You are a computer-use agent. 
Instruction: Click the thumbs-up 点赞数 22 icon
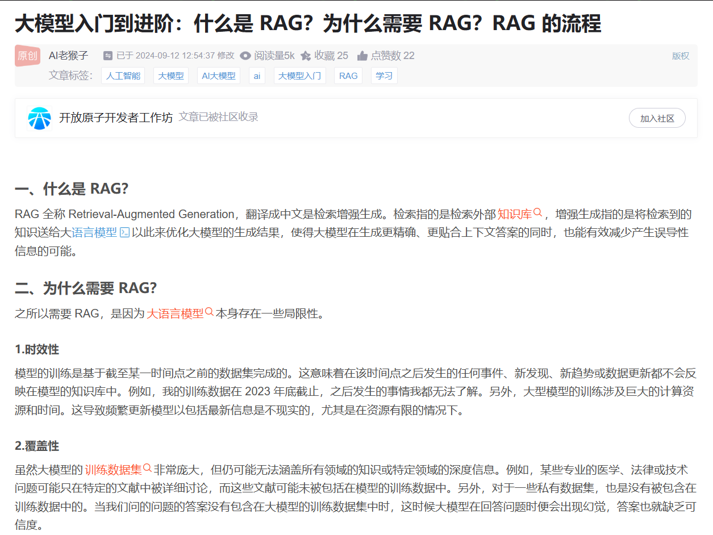(362, 56)
